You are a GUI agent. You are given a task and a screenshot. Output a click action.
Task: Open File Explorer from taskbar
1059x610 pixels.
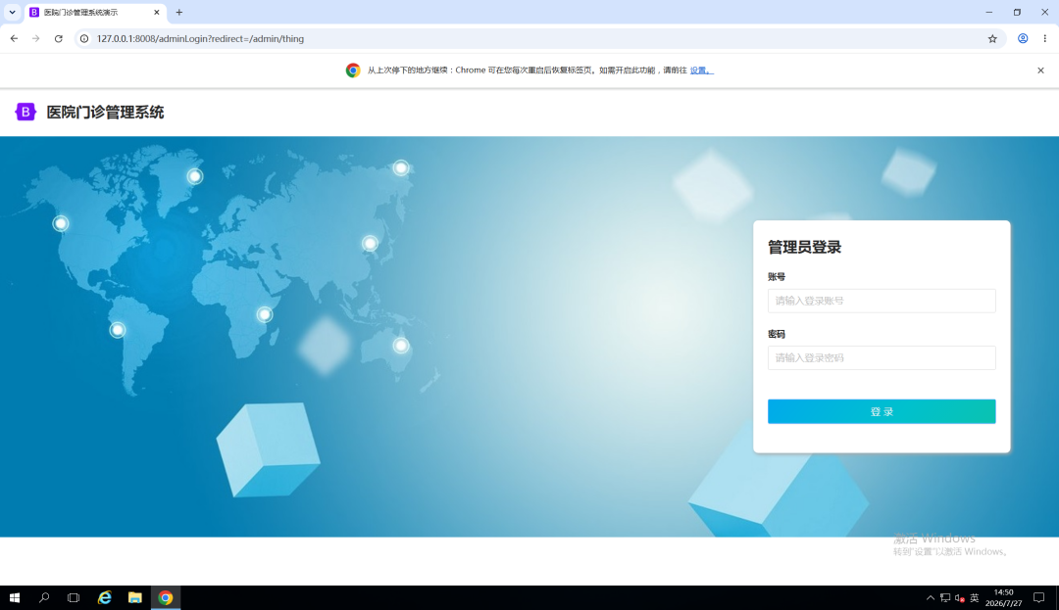pos(135,598)
